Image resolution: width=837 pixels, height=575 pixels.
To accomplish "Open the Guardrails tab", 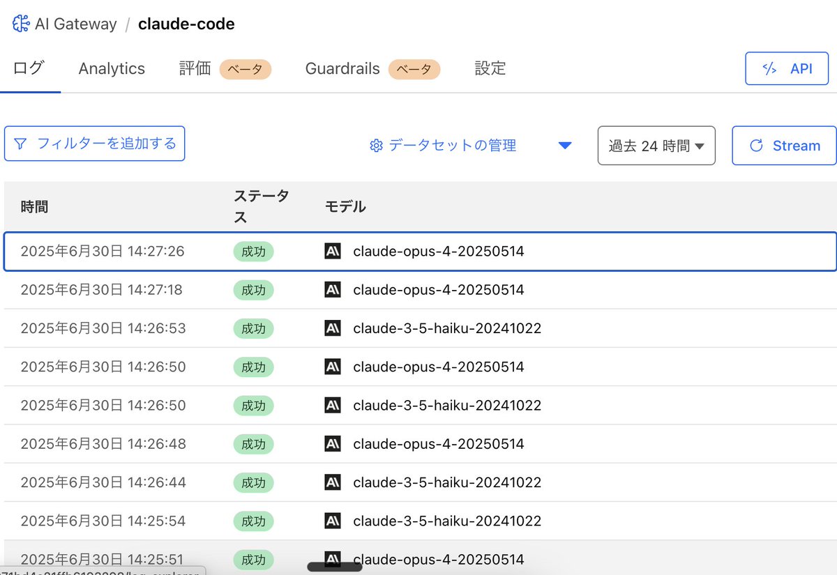I will (x=342, y=68).
